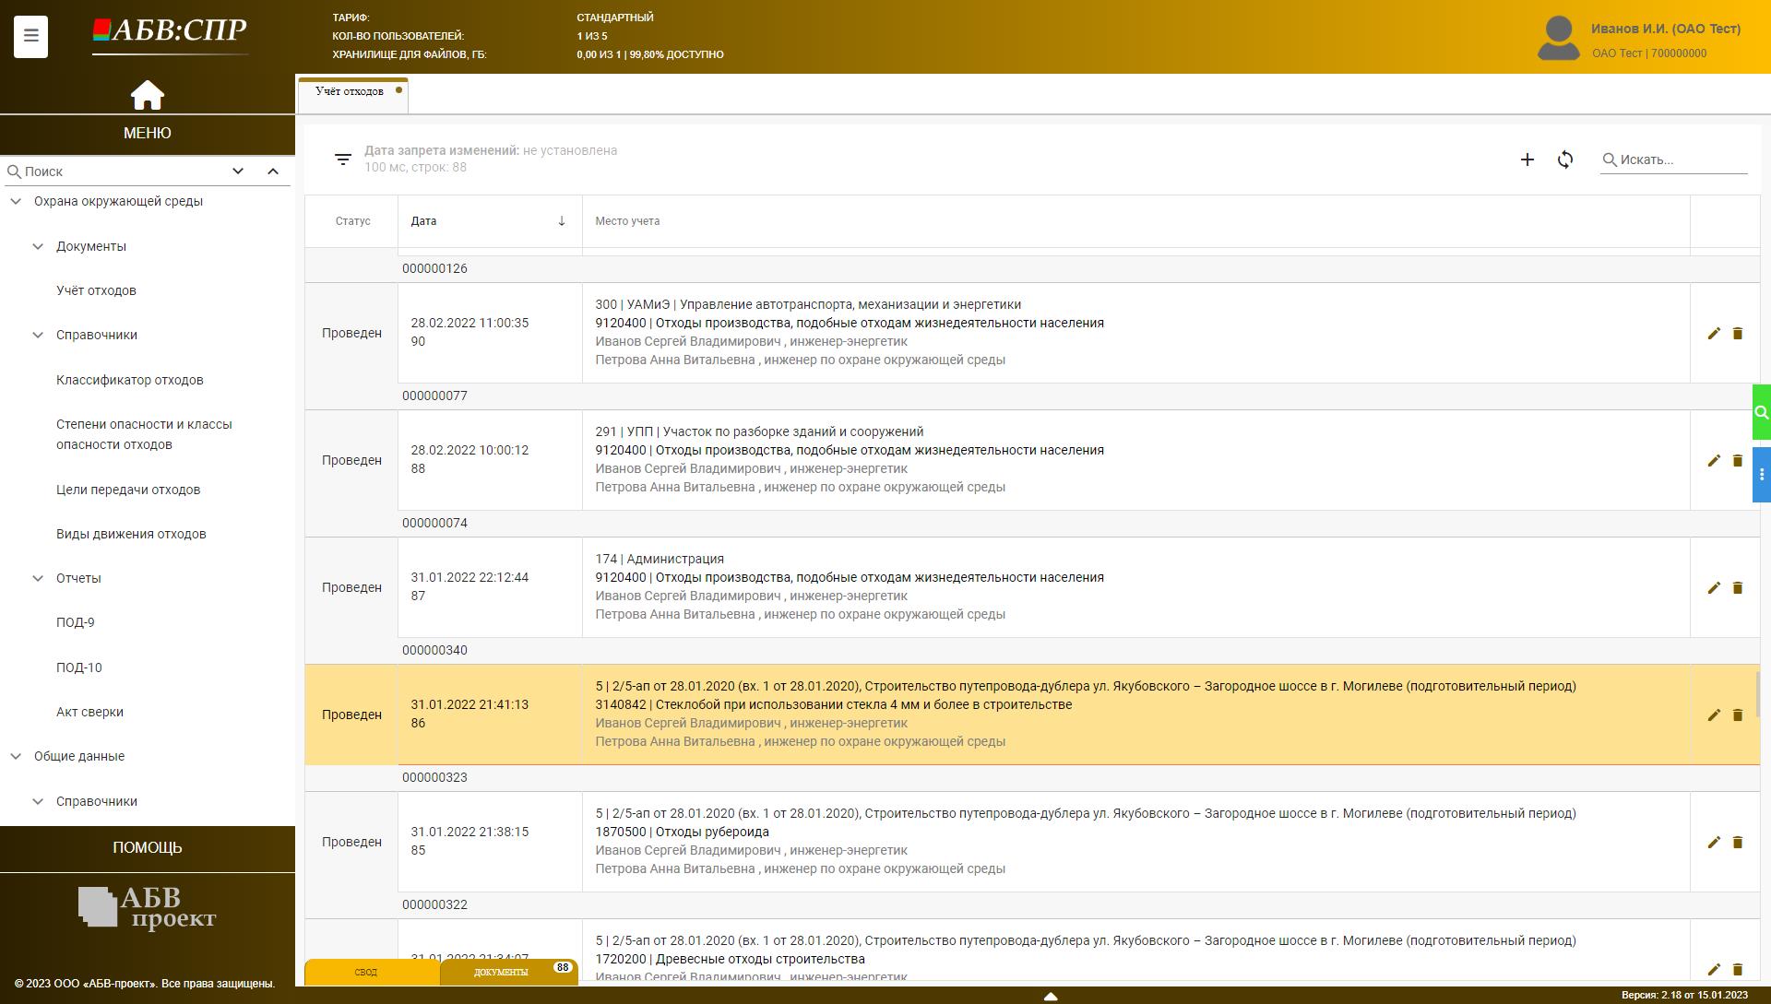Click the hamburger menu button
This screenshot has width=1771, height=1004.
point(30,36)
